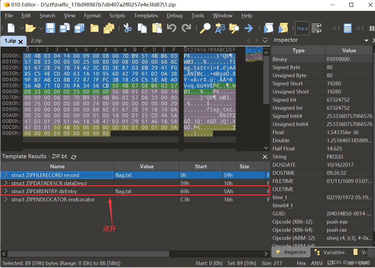Click the Inspector Type column header
Image resolution: width=375 pixels, height=268 pixels.
298,50
